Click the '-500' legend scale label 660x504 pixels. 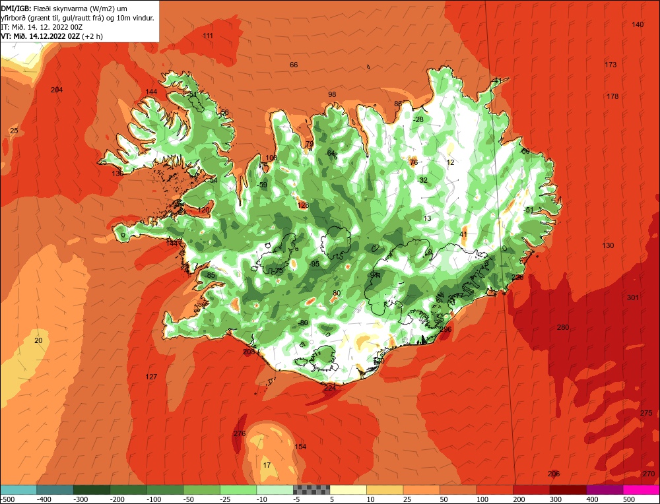(x=7, y=500)
